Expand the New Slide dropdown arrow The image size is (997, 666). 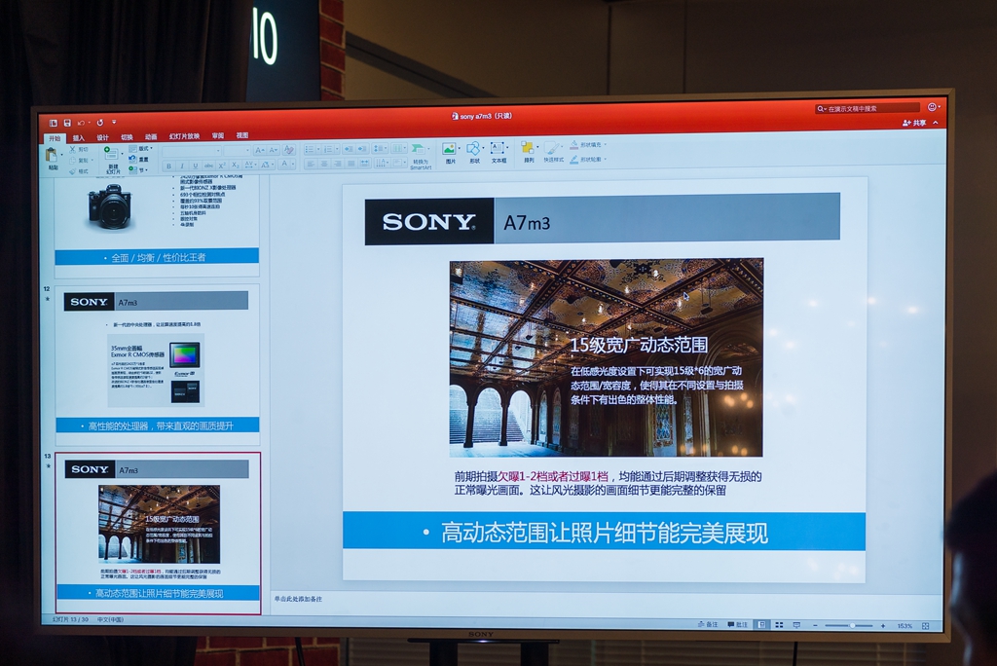(122, 154)
